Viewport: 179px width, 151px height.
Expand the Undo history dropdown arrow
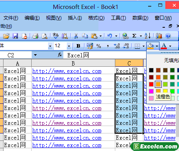(x=116, y=36)
